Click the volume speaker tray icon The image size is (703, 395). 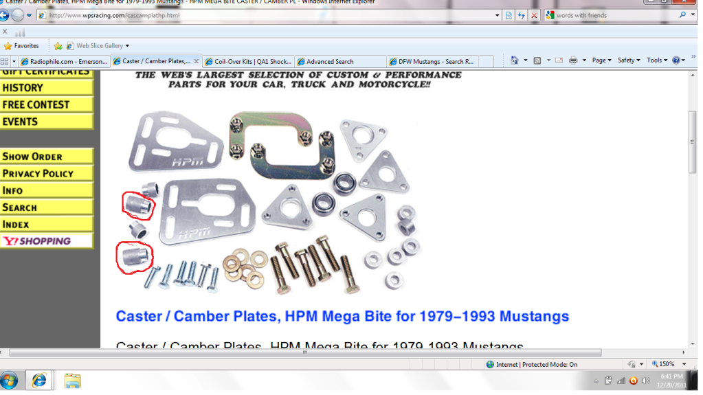tap(645, 381)
